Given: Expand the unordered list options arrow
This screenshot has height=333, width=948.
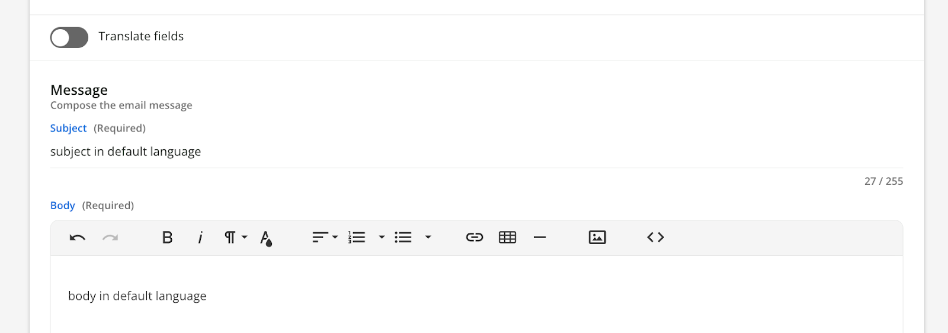Looking at the screenshot, I should [x=428, y=238].
